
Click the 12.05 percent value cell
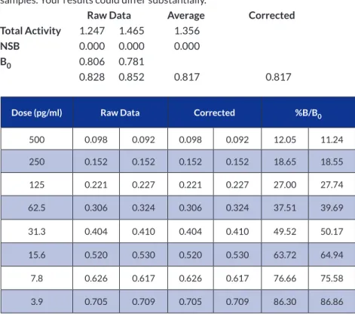point(285,139)
